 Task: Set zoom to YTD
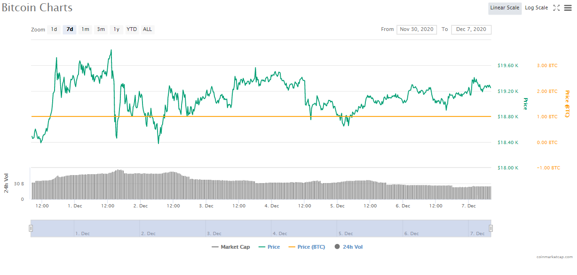point(132,30)
